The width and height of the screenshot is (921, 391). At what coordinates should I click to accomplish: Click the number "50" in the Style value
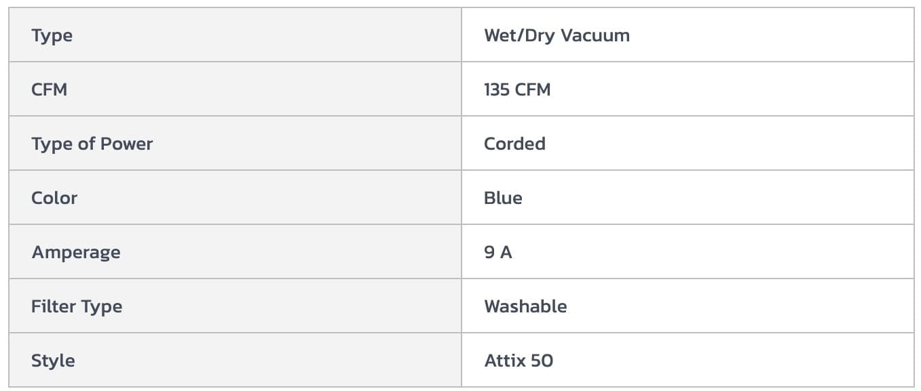[x=542, y=361]
